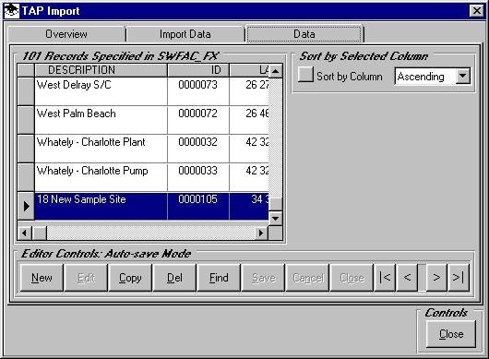The height and width of the screenshot is (359, 489).
Task: Click the horizontal scrollbar thumb
Action: click(40, 233)
